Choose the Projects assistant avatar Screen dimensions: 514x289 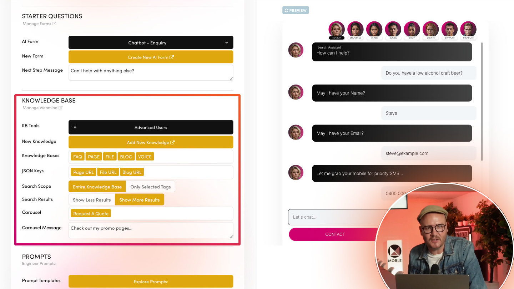(468, 29)
